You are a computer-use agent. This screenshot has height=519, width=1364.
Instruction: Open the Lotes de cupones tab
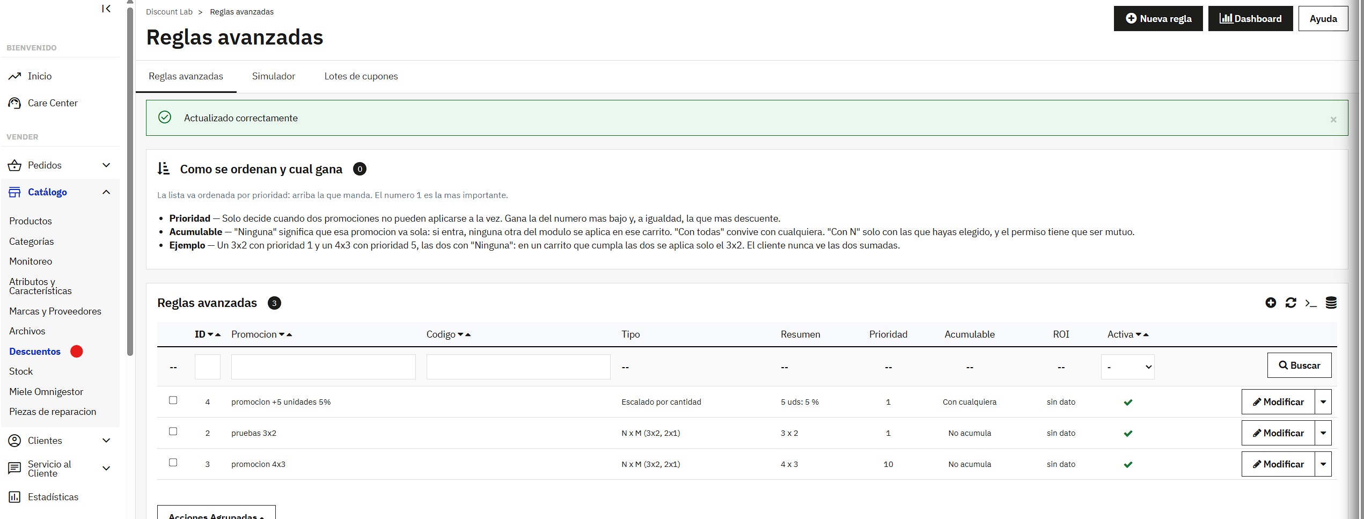click(361, 76)
